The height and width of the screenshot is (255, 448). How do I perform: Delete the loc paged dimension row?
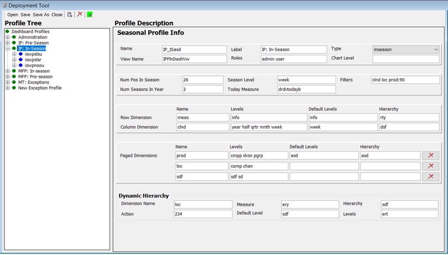[431, 166]
